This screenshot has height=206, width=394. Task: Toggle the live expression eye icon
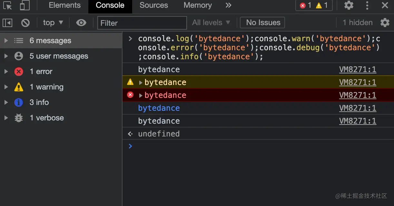[81, 23]
